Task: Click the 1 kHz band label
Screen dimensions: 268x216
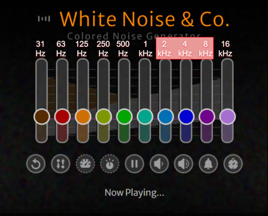Action: point(145,49)
